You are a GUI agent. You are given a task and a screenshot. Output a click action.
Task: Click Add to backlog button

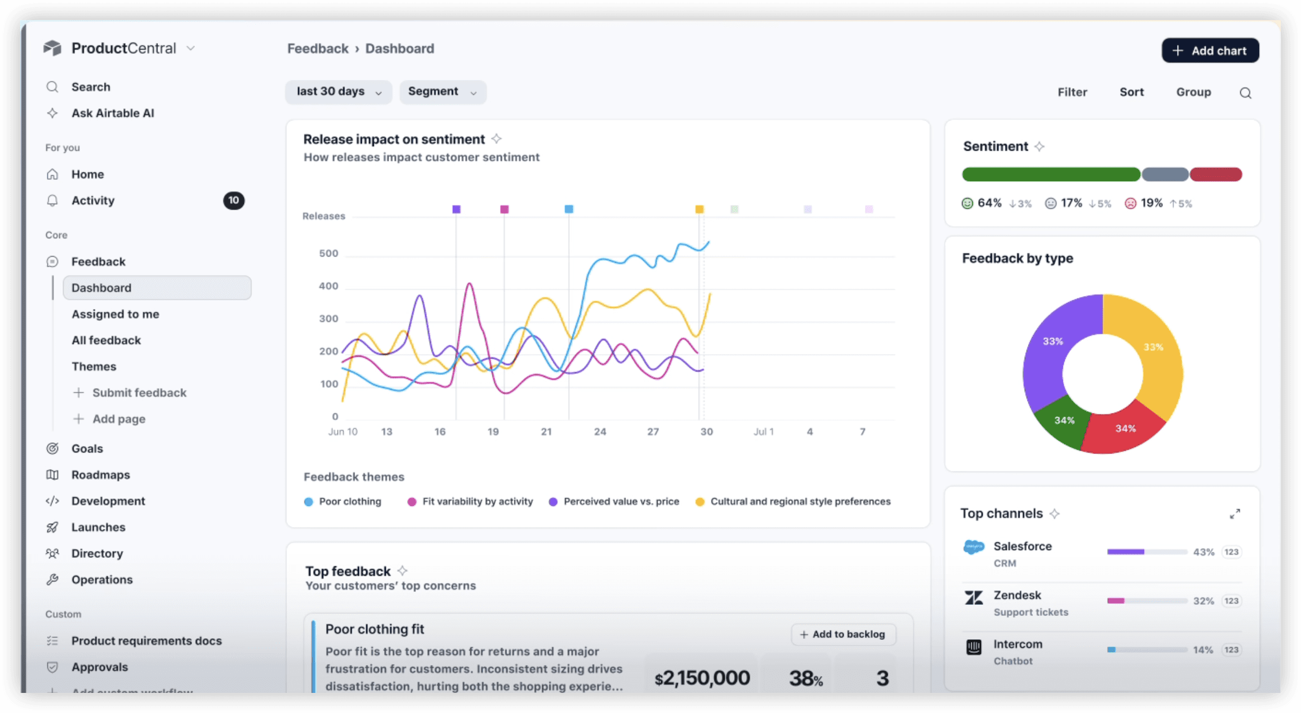click(x=843, y=634)
